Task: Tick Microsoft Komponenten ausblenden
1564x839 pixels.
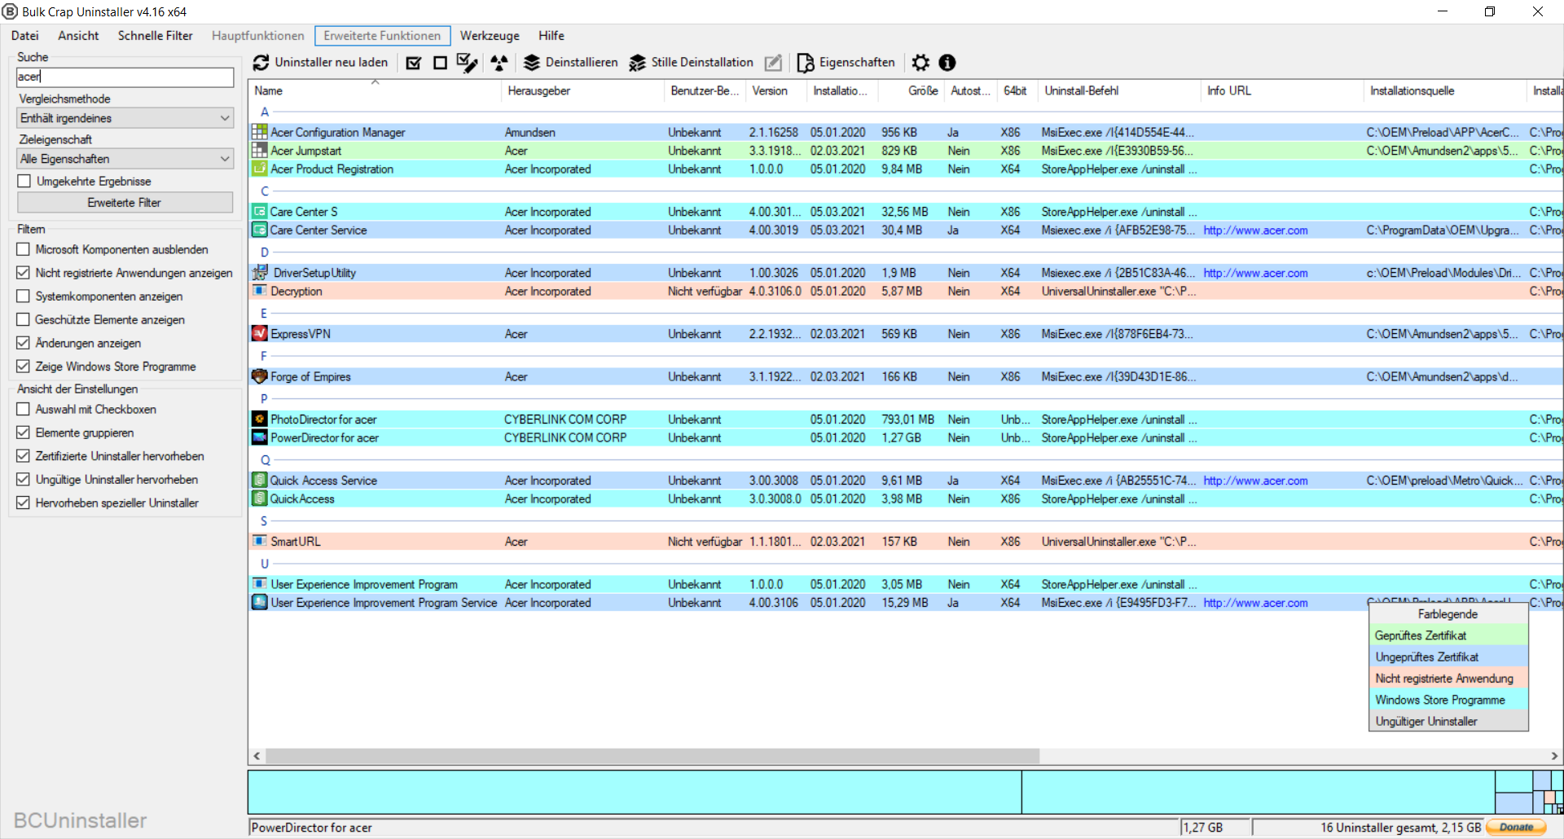Action: tap(23, 249)
